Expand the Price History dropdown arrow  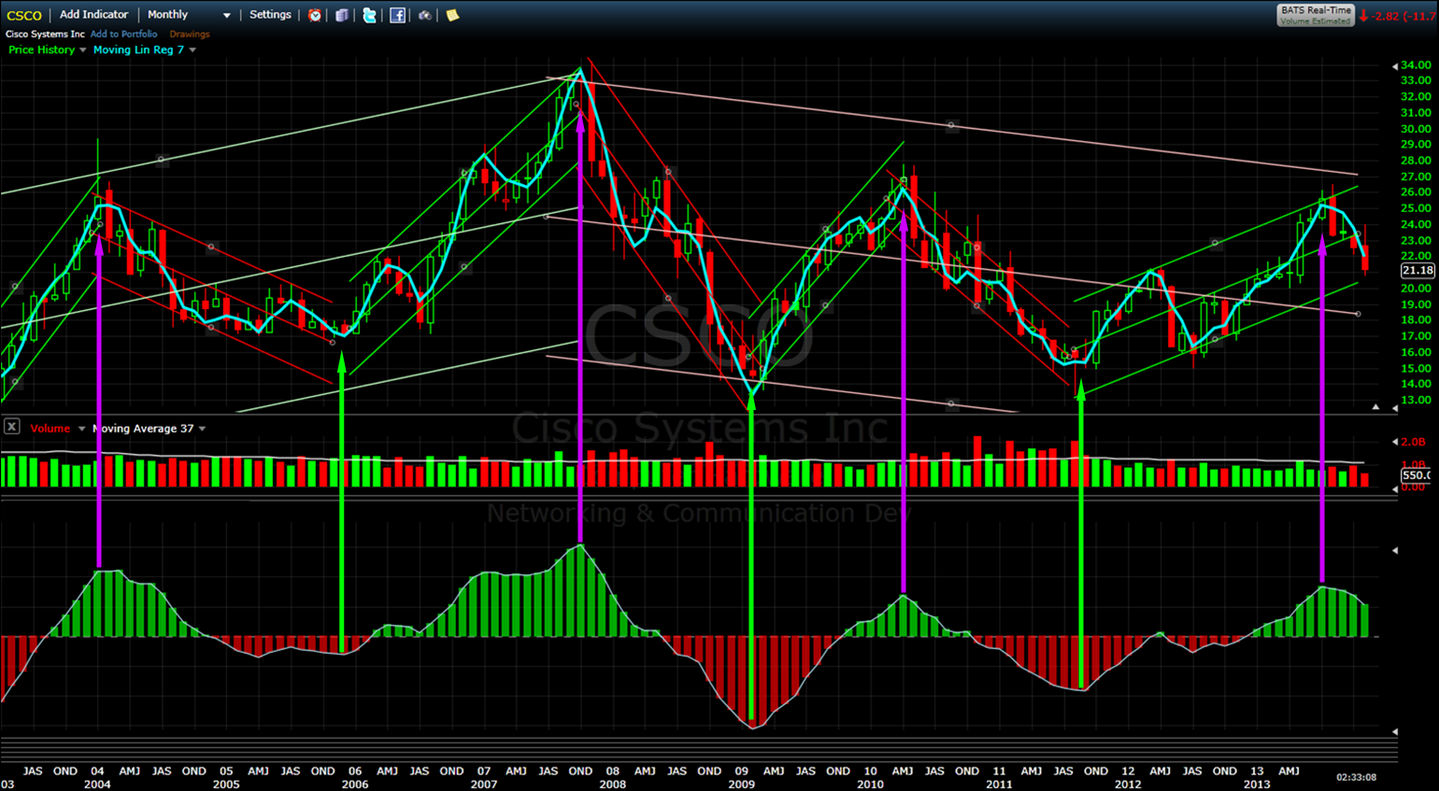tap(83, 50)
